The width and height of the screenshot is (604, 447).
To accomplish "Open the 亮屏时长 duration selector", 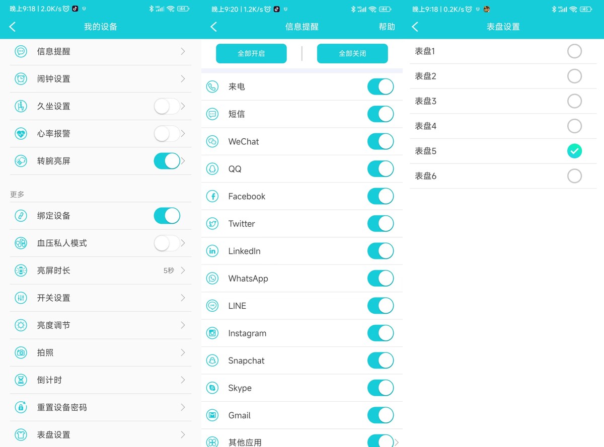I will 101,270.
